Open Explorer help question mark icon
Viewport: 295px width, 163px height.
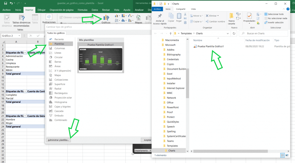pos(288,9)
